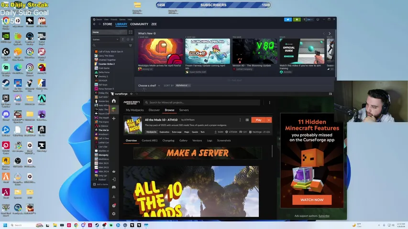Open Chrome from taskbar

click(x=76, y=225)
